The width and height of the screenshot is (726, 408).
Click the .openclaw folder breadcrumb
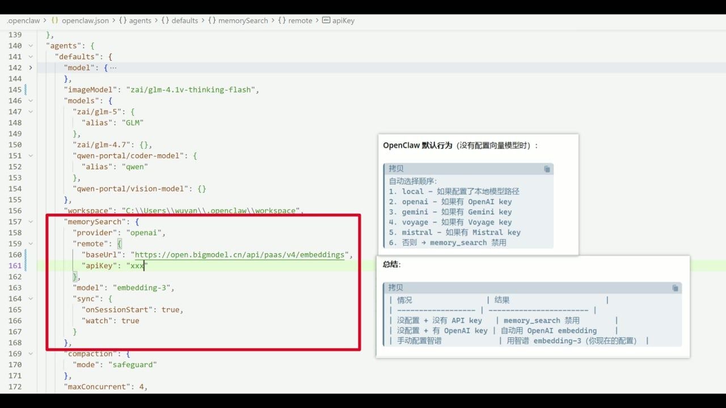[23, 20]
